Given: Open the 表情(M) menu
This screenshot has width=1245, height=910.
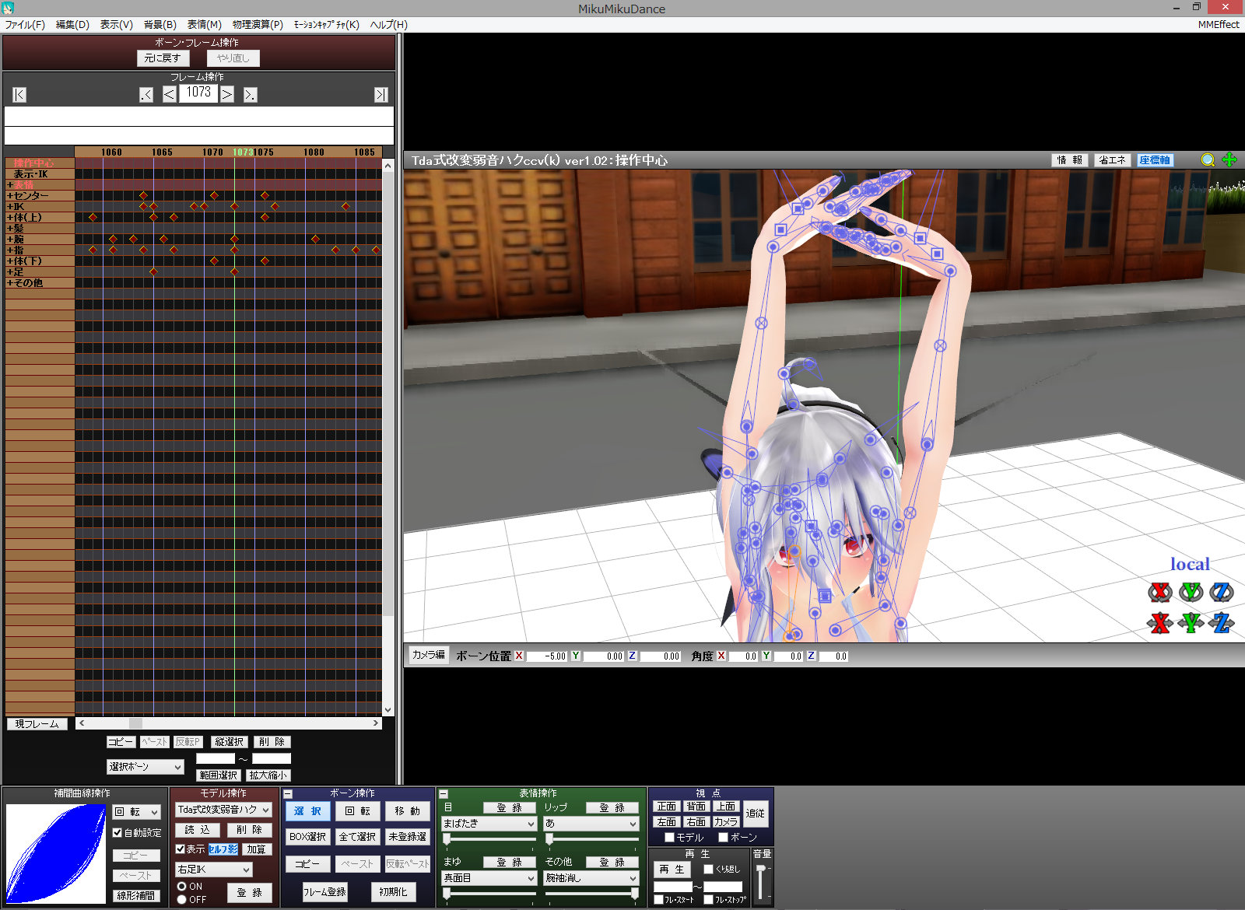Looking at the screenshot, I should [x=204, y=25].
